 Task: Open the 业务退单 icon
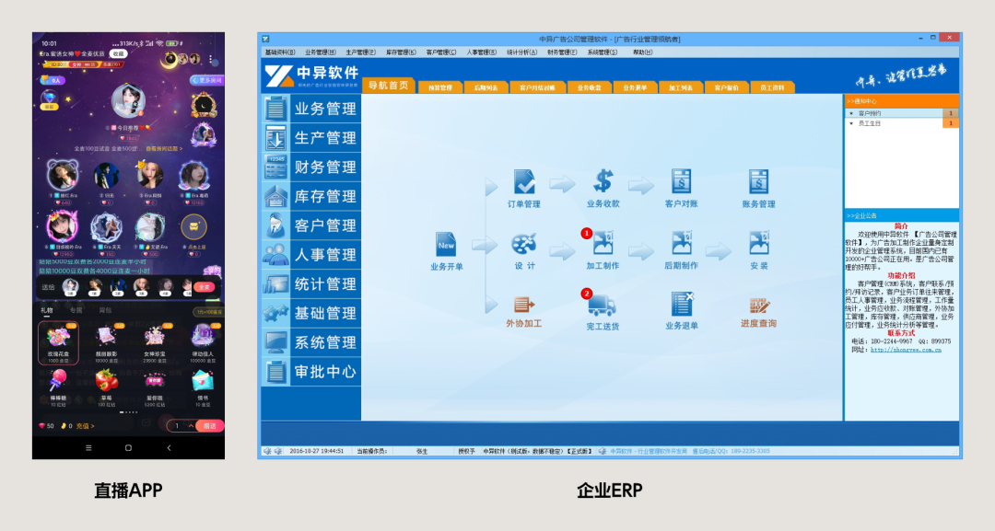[681, 305]
